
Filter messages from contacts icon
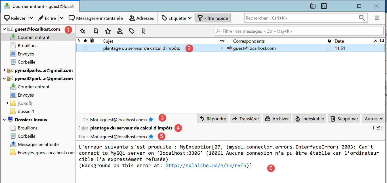tap(120, 31)
